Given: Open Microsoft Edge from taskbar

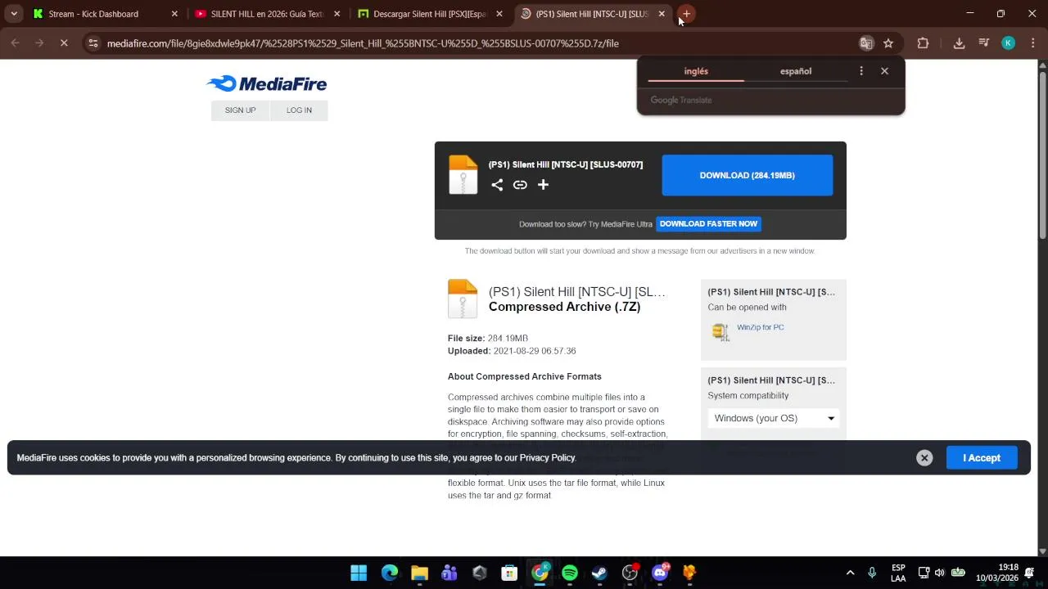Looking at the screenshot, I should click(x=390, y=573).
